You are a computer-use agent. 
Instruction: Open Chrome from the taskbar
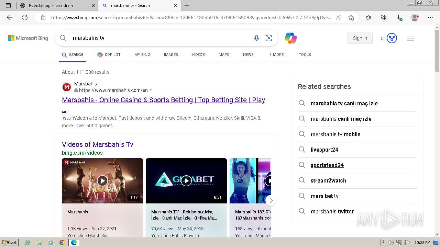click(x=62, y=243)
